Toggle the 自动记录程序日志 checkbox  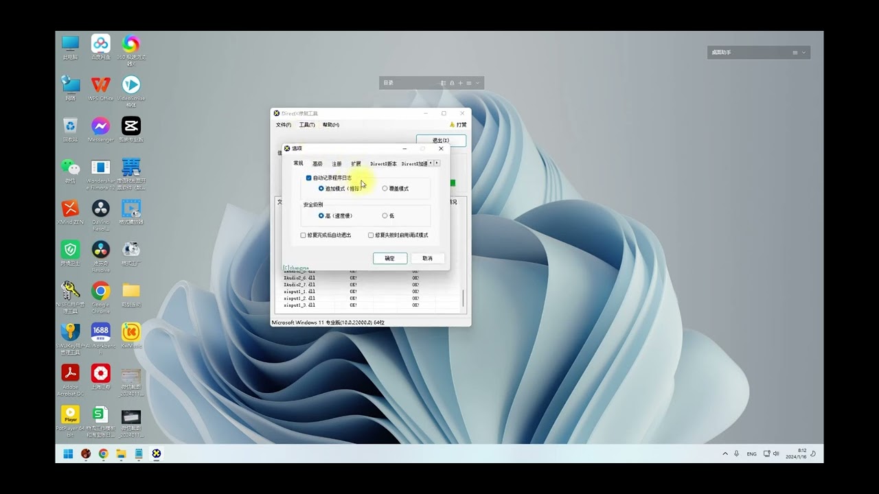click(308, 178)
